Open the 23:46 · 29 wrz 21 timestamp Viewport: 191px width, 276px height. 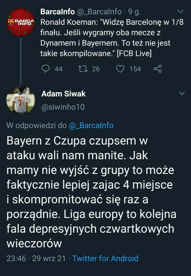(x=36, y=258)
